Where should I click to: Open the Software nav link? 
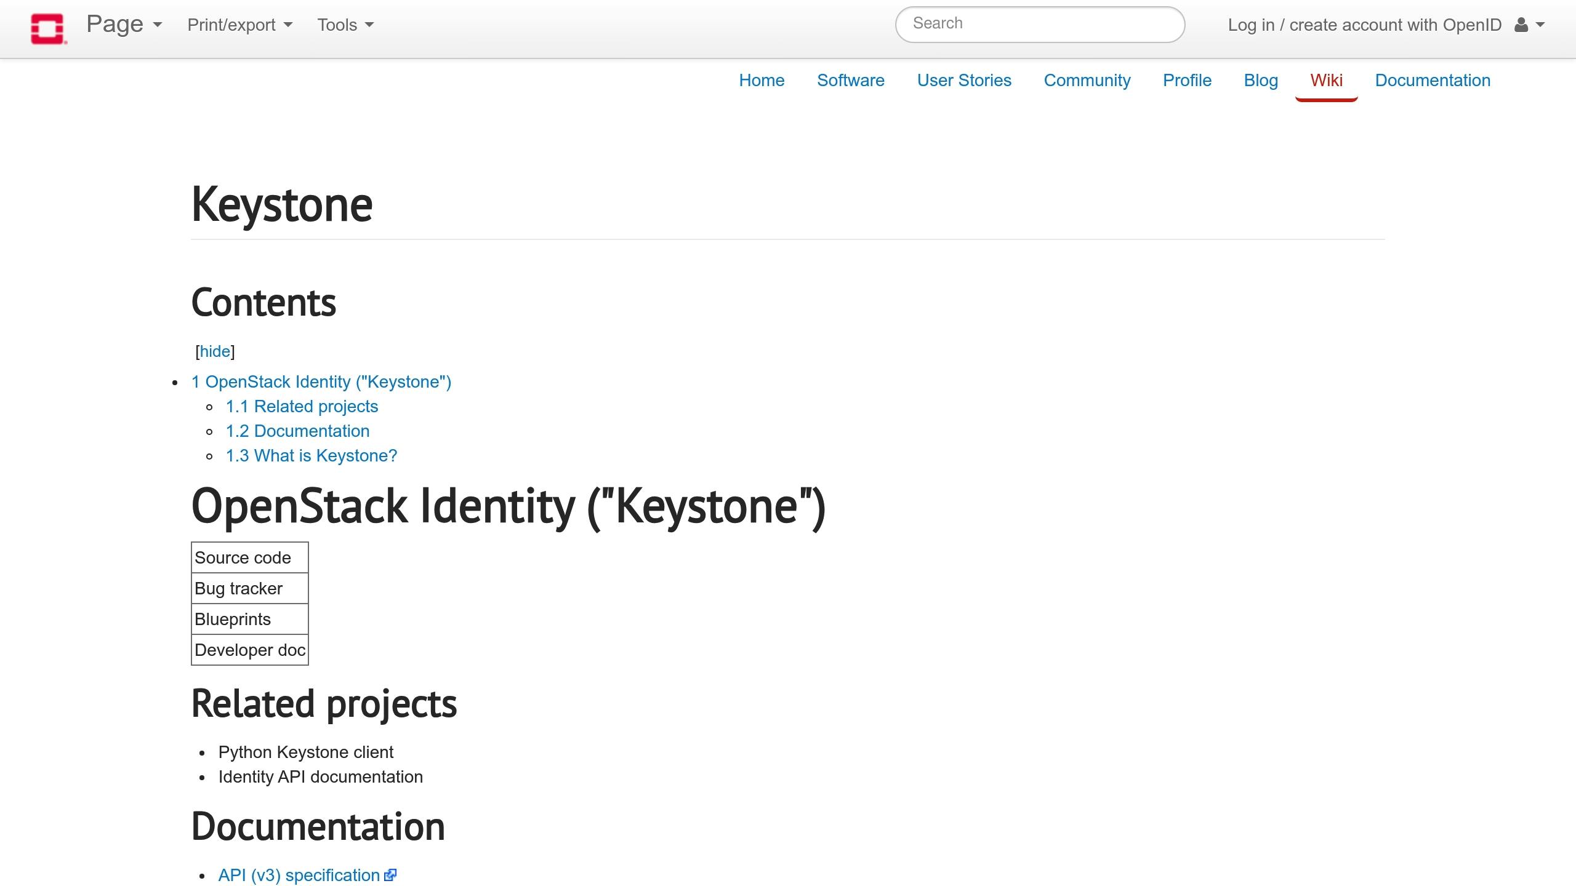tap(850, 81)
